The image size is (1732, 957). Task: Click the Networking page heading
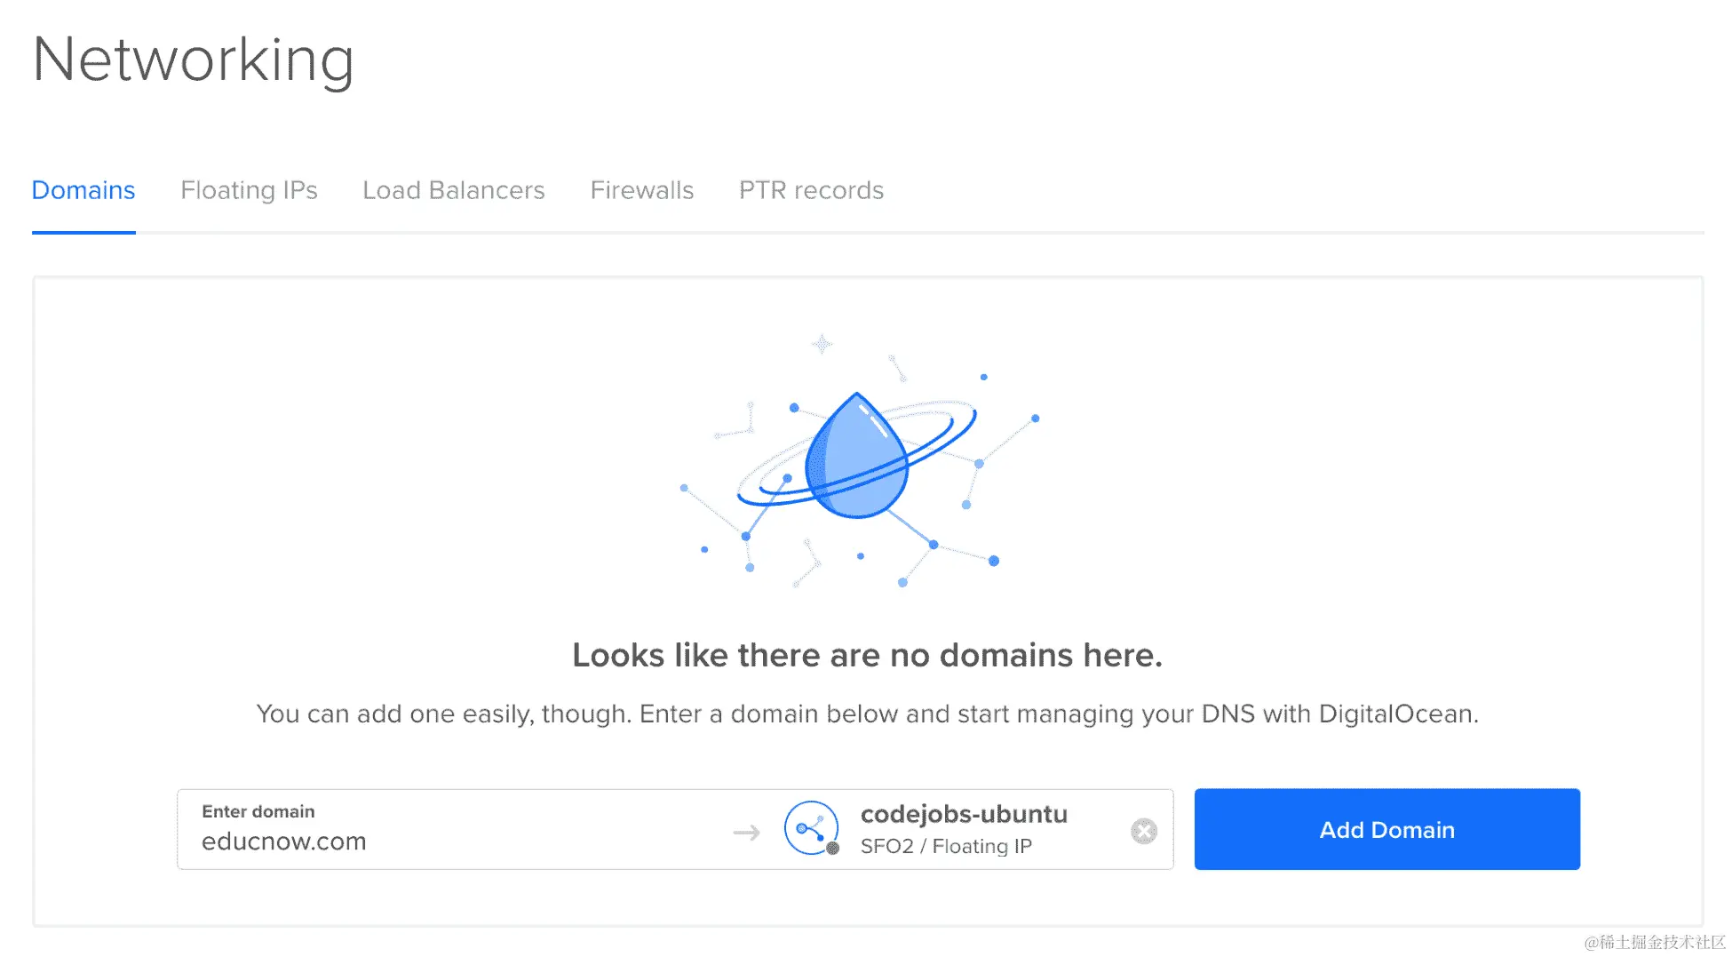194,60
